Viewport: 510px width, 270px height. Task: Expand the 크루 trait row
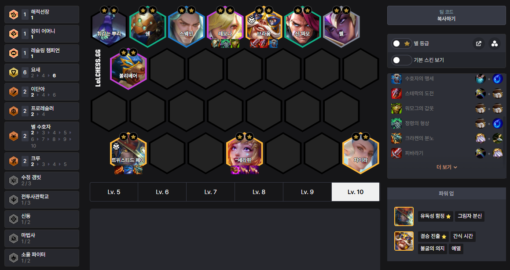click(42, 161)
